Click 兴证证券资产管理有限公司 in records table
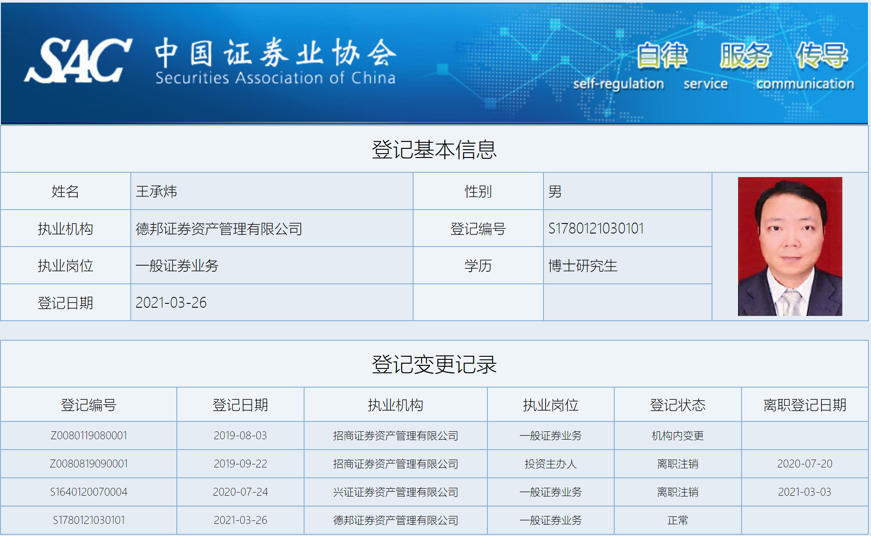 395,492
